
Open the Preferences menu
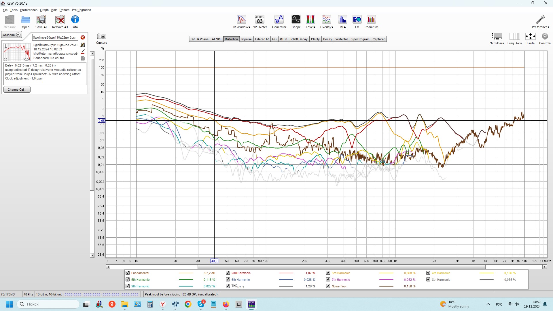(x=29, y=10)
